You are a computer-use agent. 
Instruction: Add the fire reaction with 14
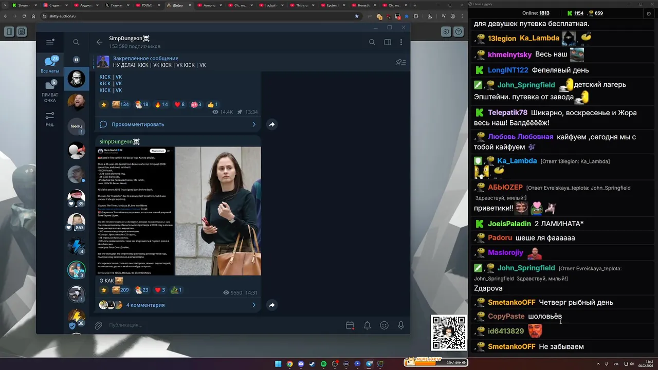[x=161, y=104]
